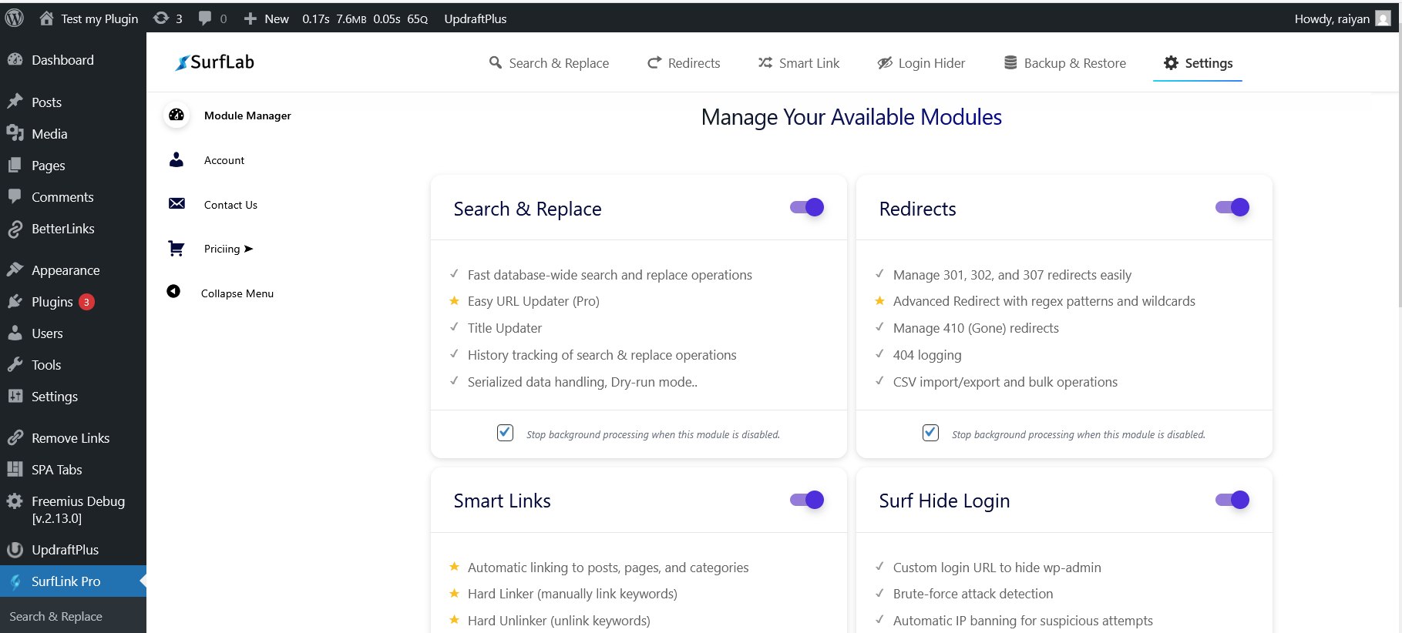Open Plugins in the WordPress sidebar
1402x633 pixels.
52,302
